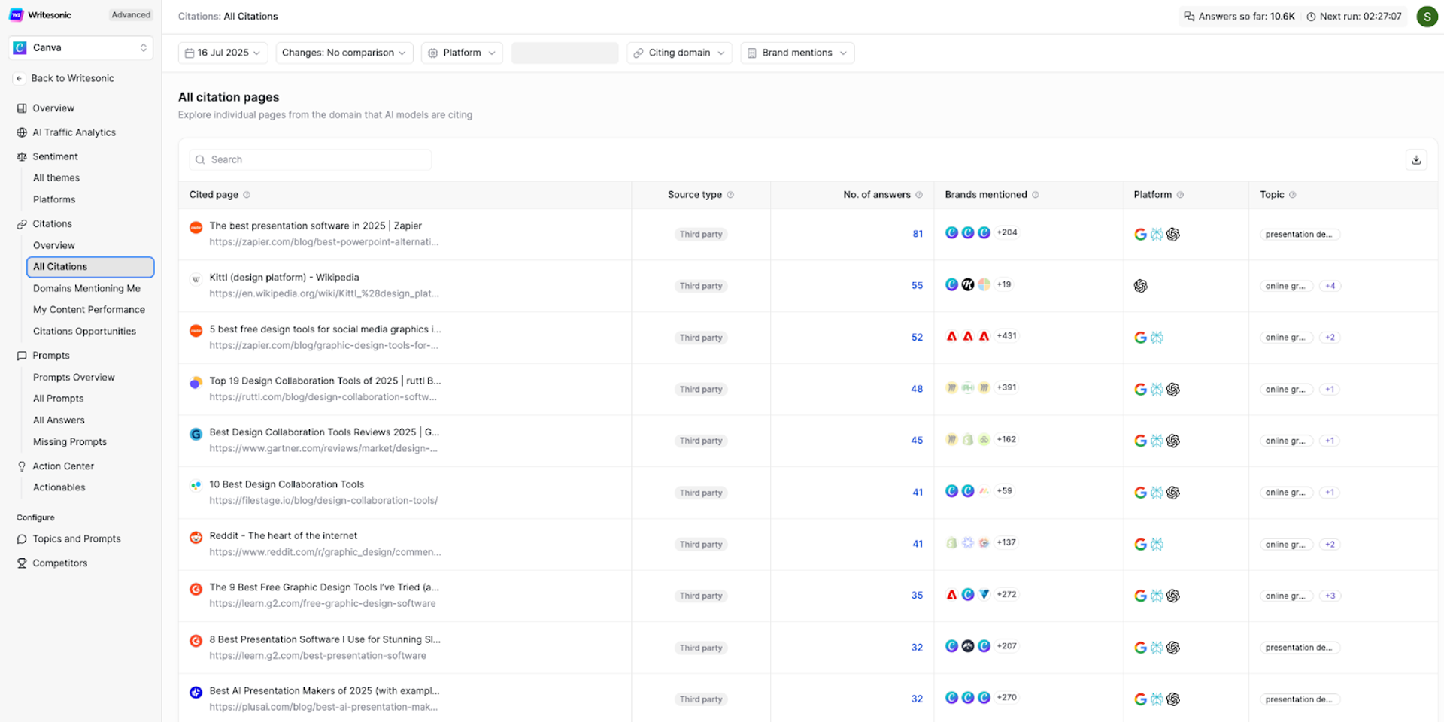Click the Competitors trophy icon
The width and height of the screenshot is (1444, 722).
22,563
